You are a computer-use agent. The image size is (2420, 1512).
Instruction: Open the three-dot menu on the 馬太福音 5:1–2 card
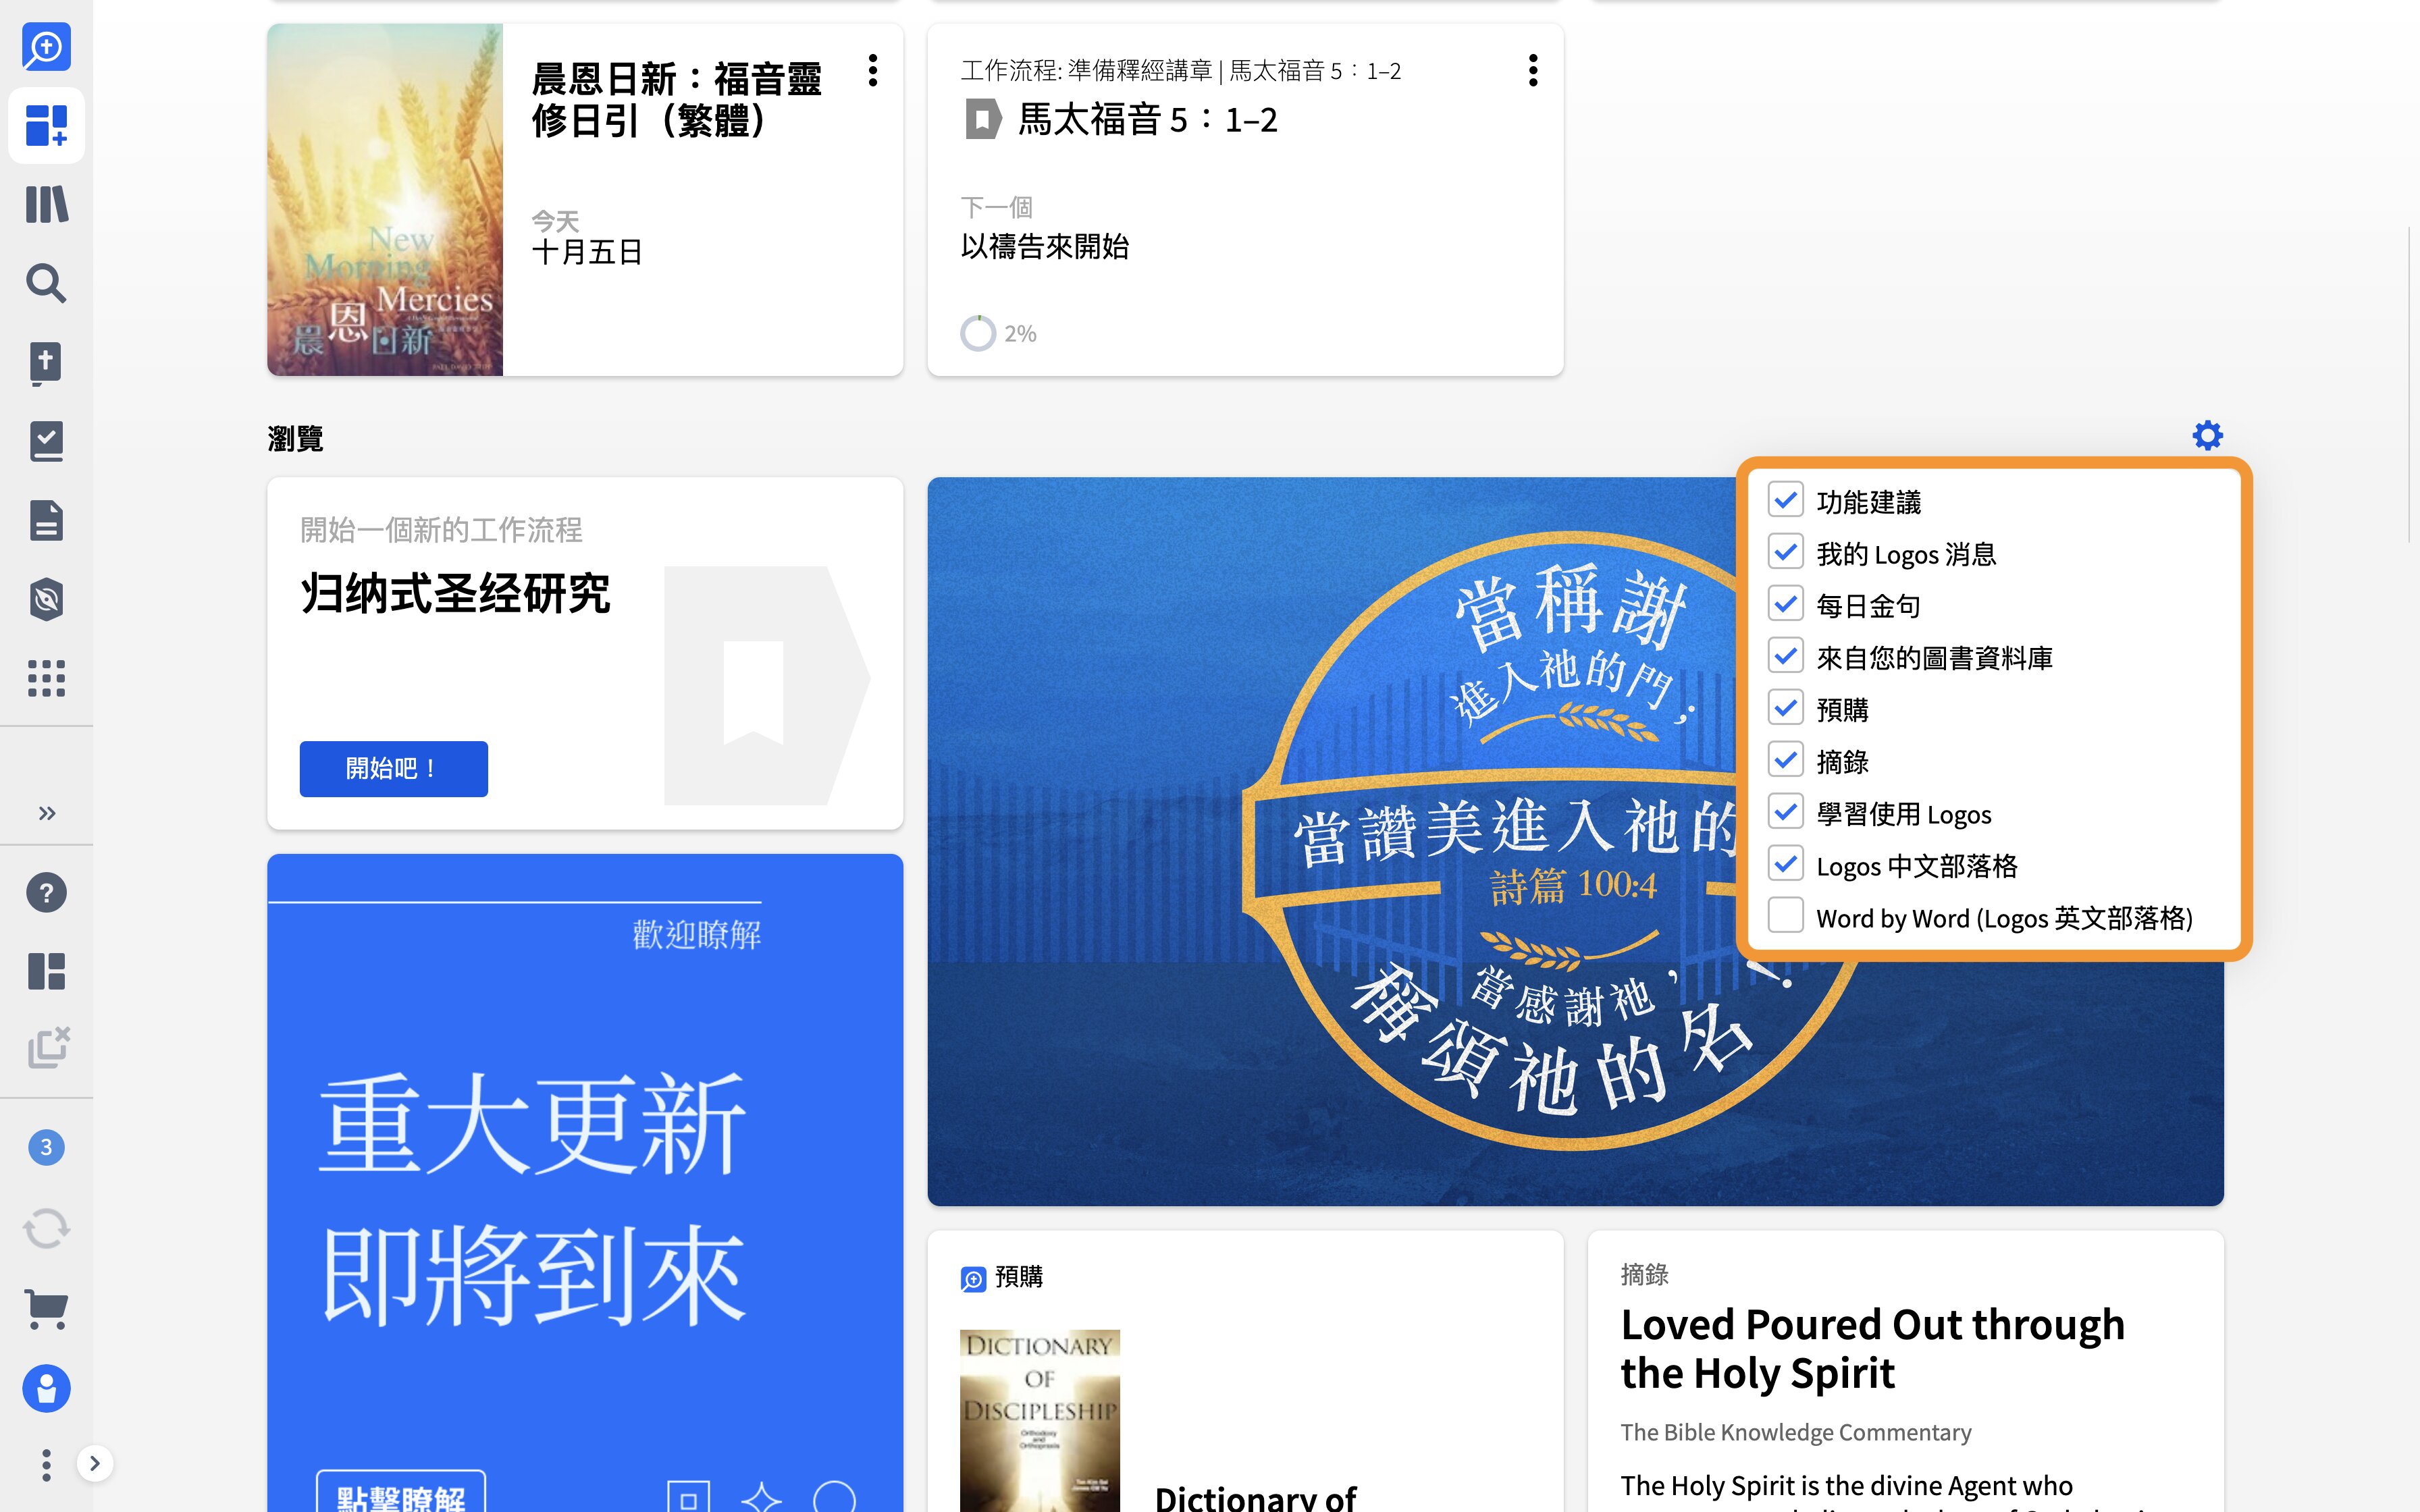tap(1533, 70)
